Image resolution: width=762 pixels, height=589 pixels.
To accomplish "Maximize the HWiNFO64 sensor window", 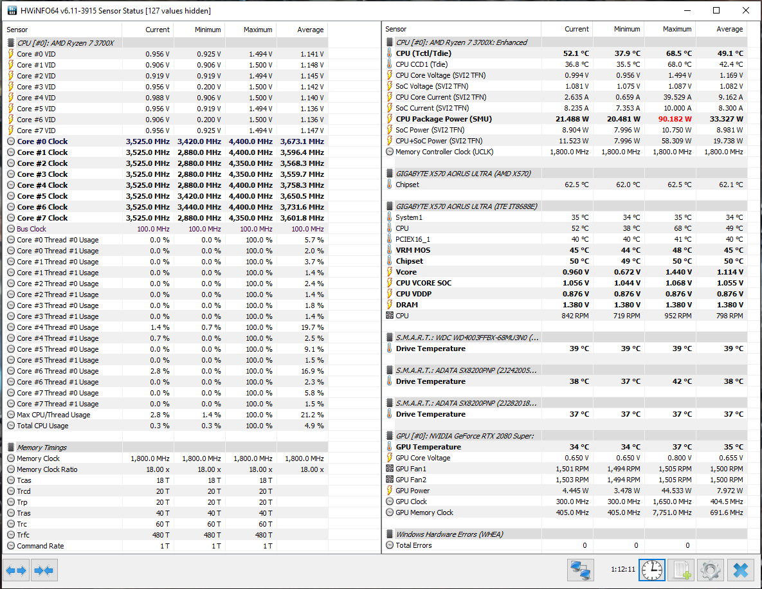I will point(716,10).
